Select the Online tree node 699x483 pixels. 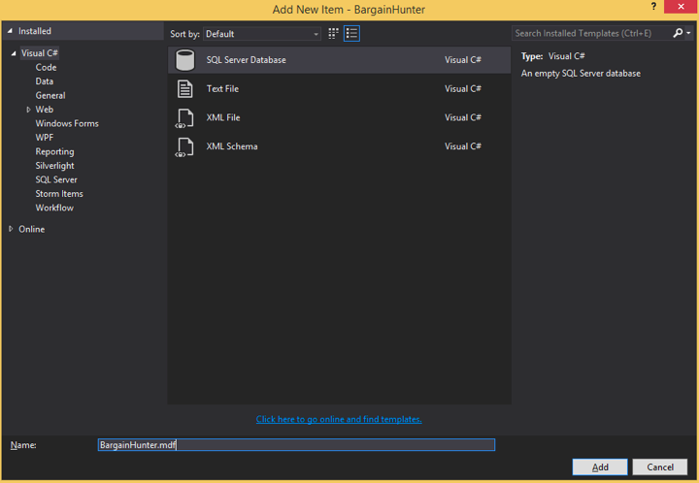pos(32,229)
